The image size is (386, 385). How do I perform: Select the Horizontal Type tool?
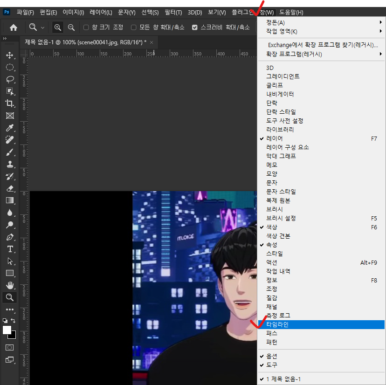point(10,249)
